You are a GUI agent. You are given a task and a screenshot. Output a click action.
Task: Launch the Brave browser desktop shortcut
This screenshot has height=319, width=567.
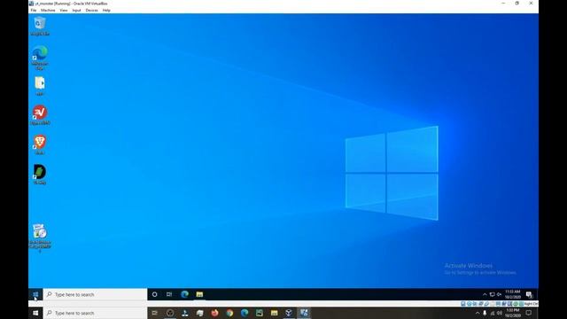[x=40, y=144]
